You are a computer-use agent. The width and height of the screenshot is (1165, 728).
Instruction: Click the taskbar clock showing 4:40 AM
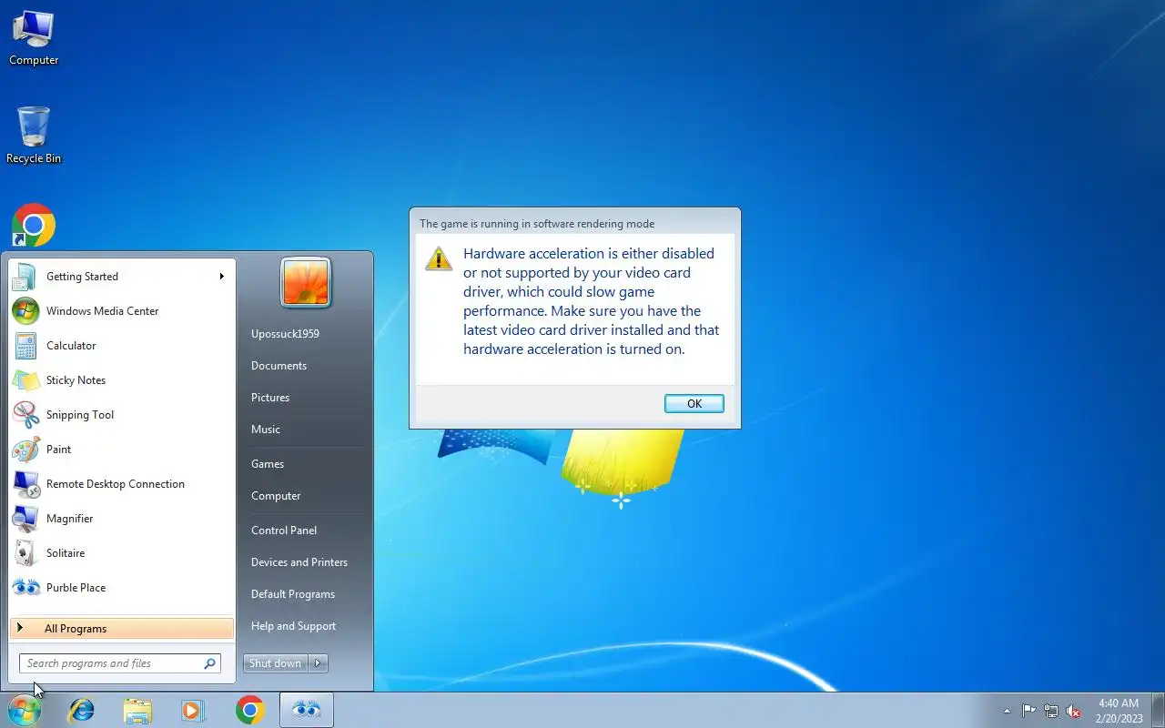pyautogui.click(x=1119, y=711)
